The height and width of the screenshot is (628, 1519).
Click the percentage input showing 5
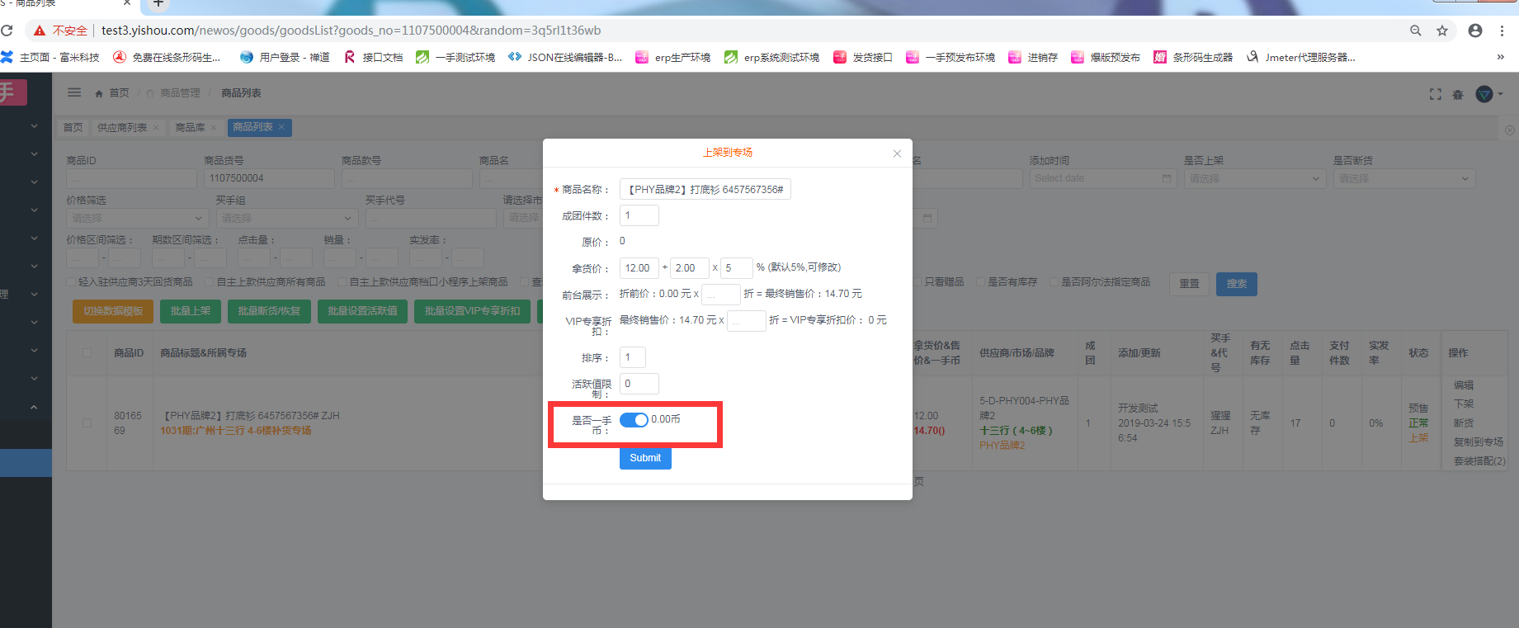[736, 268]
